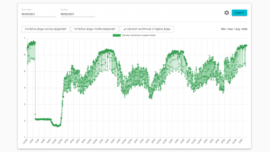Click the From Date input field
Viewport: 270px width, 152px height.
click(x=39, y=14)
